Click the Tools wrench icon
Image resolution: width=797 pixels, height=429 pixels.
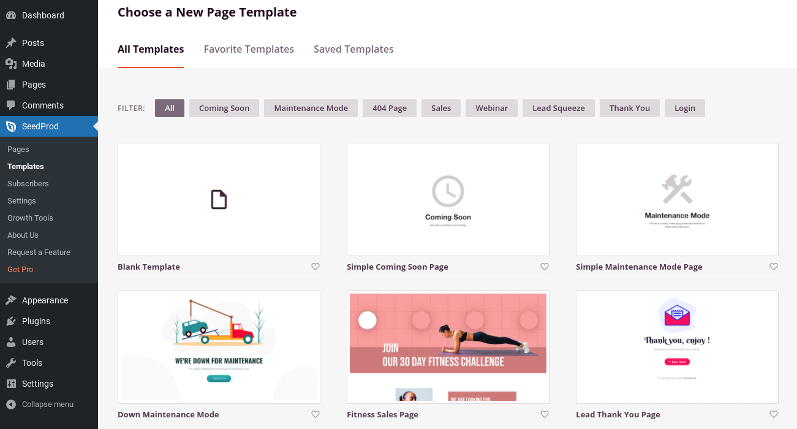(x=11, y=363)
